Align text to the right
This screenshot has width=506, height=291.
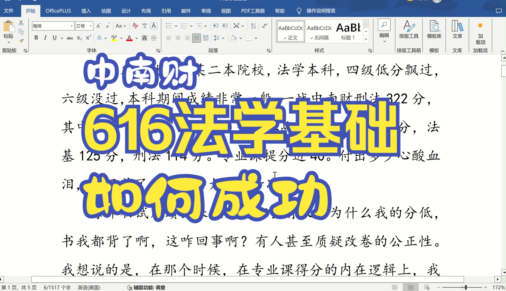click(187, 38)
